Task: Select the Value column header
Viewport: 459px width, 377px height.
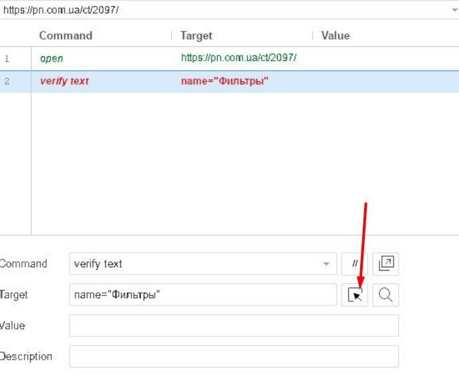Action: (335, 35)
